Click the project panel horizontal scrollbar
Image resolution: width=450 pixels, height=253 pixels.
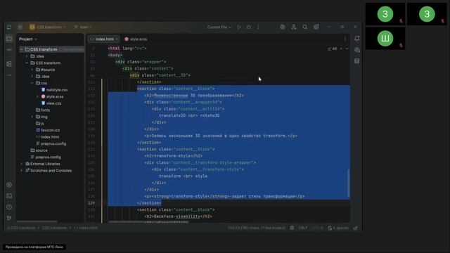pyautogui.click(x=37, y=221)
